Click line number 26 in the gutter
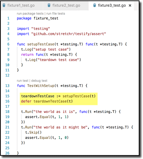This screenshot has height=159, width=143. [7, 153]
